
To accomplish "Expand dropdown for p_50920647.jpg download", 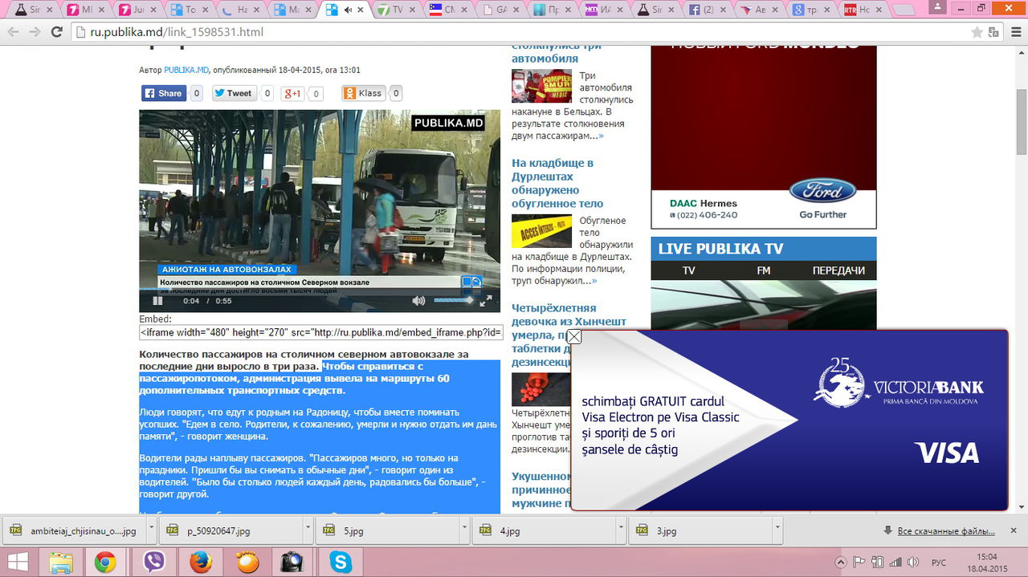I will pos(308,530).
